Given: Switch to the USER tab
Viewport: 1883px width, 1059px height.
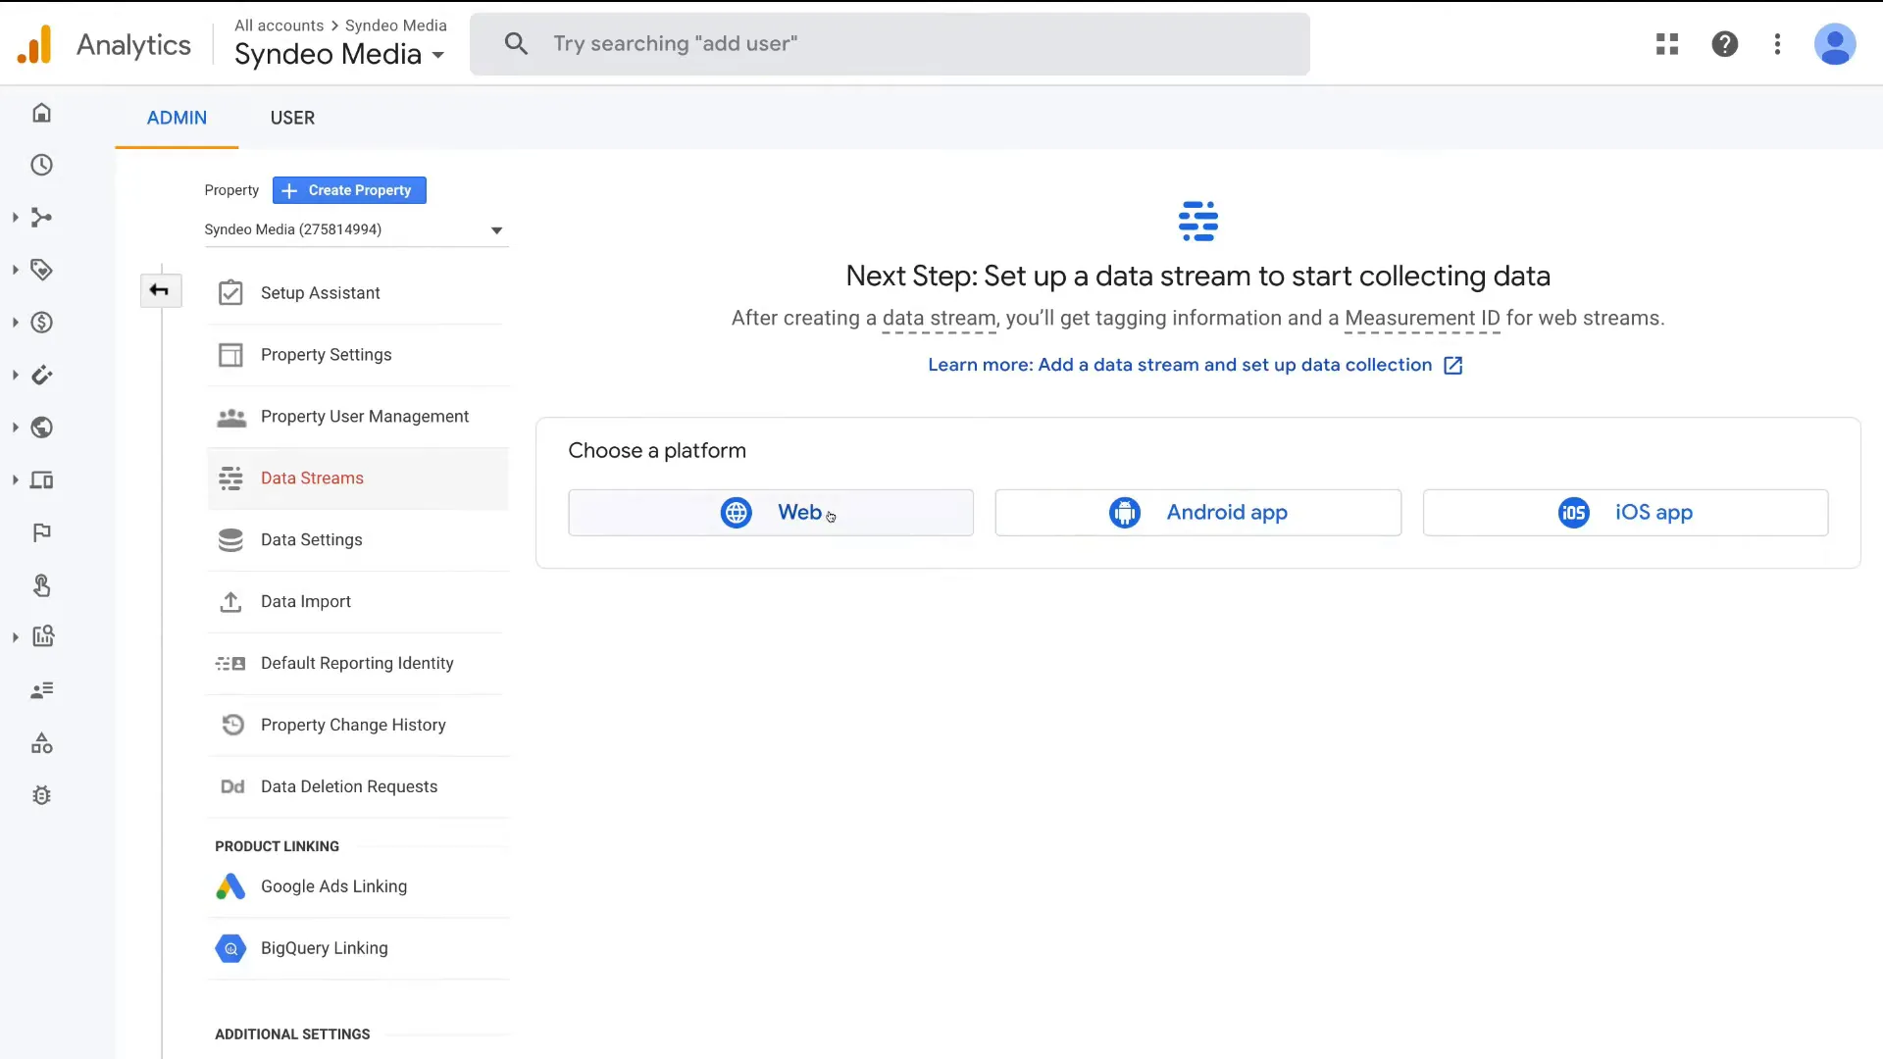Looking at the screenshot, I should (x=292, y=118).
